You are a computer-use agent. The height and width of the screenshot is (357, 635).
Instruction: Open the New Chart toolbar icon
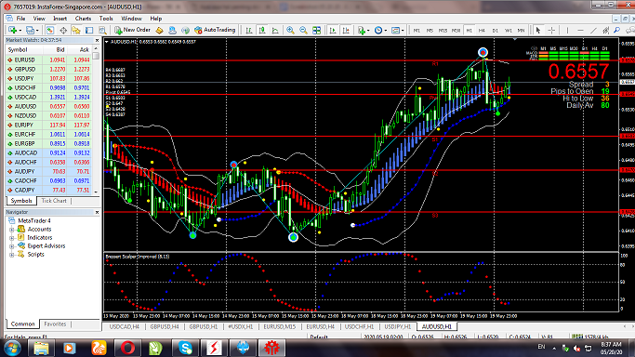coord(13,30)
